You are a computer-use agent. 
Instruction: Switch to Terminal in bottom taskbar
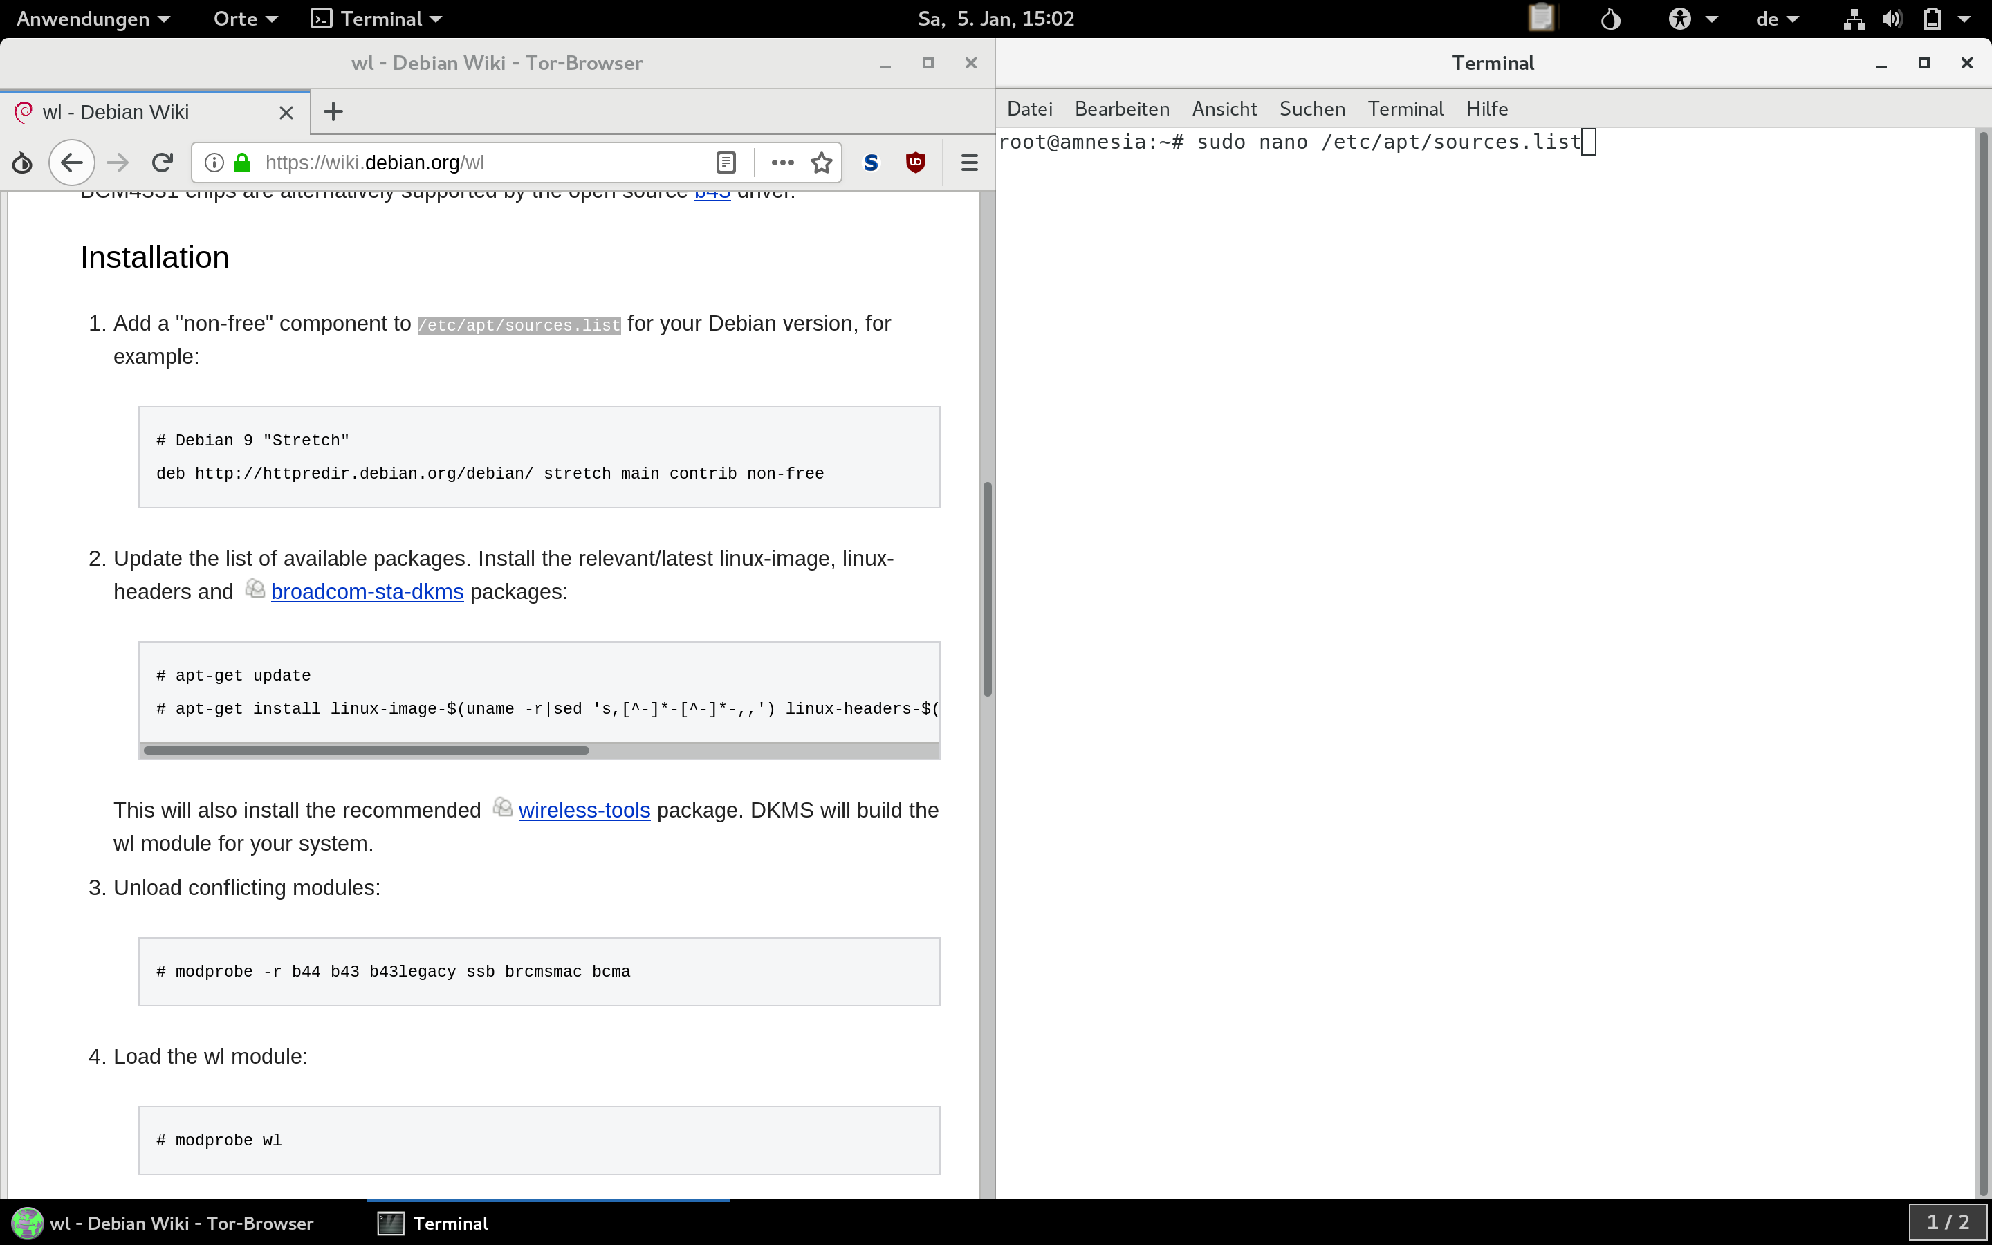[x=434, y=1223]
